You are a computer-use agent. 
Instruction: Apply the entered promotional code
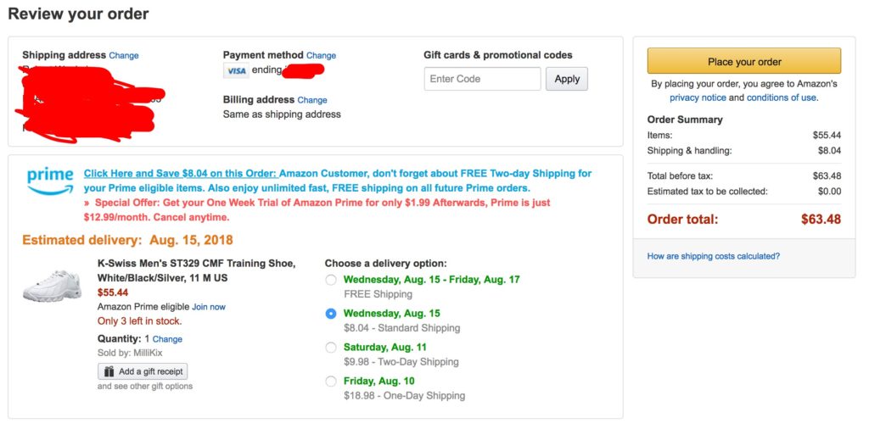coord(567,79)
